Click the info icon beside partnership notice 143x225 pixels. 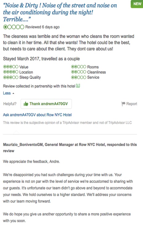78,86
